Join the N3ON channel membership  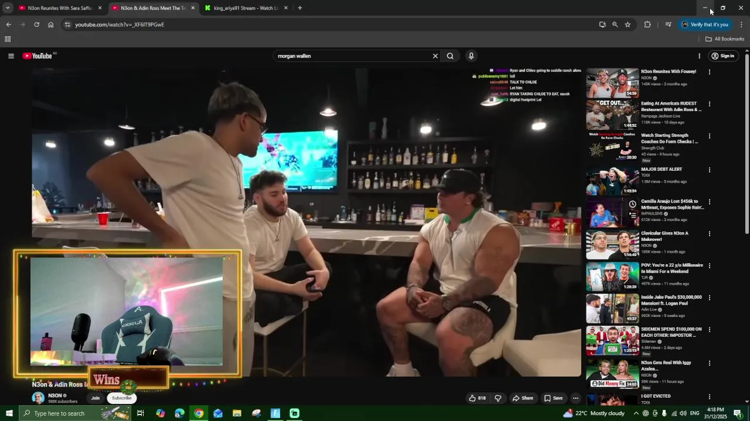coord(96,398)
